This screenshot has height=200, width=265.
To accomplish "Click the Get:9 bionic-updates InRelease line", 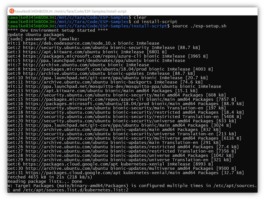I will coord(101,74).
